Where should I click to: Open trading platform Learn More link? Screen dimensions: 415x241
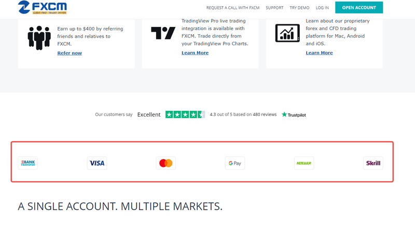[319, 53]
